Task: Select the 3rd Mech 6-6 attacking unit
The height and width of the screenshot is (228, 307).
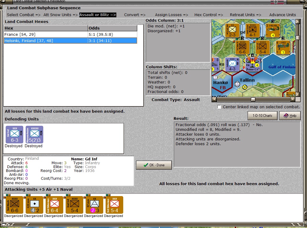Action: pos(15,205)
